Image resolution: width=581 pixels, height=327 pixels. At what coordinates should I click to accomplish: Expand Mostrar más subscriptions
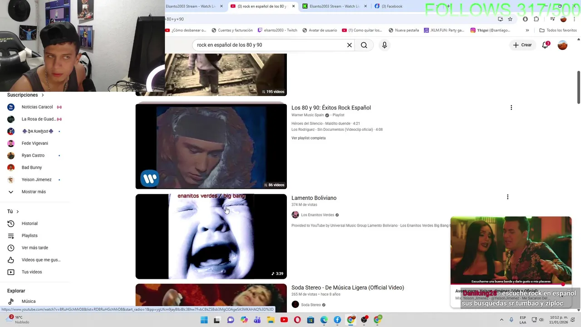tap(34, 192)
